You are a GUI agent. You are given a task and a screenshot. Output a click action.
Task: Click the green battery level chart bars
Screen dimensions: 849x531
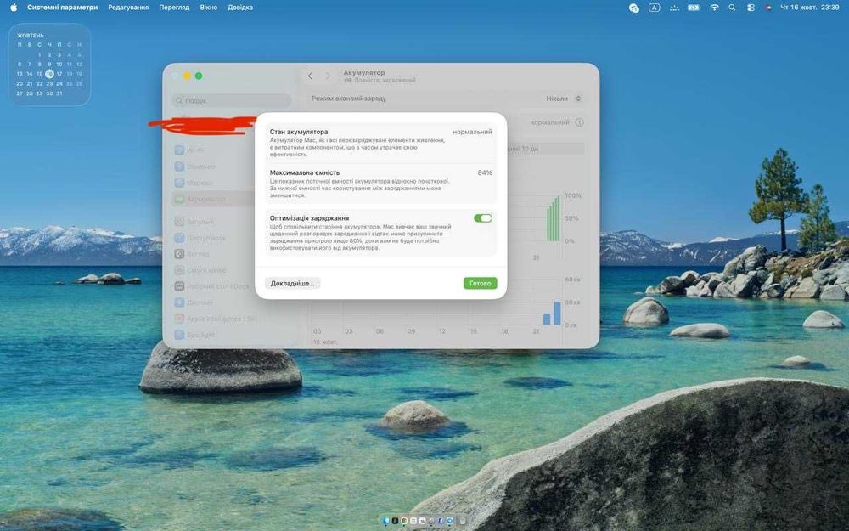(553, 219)
